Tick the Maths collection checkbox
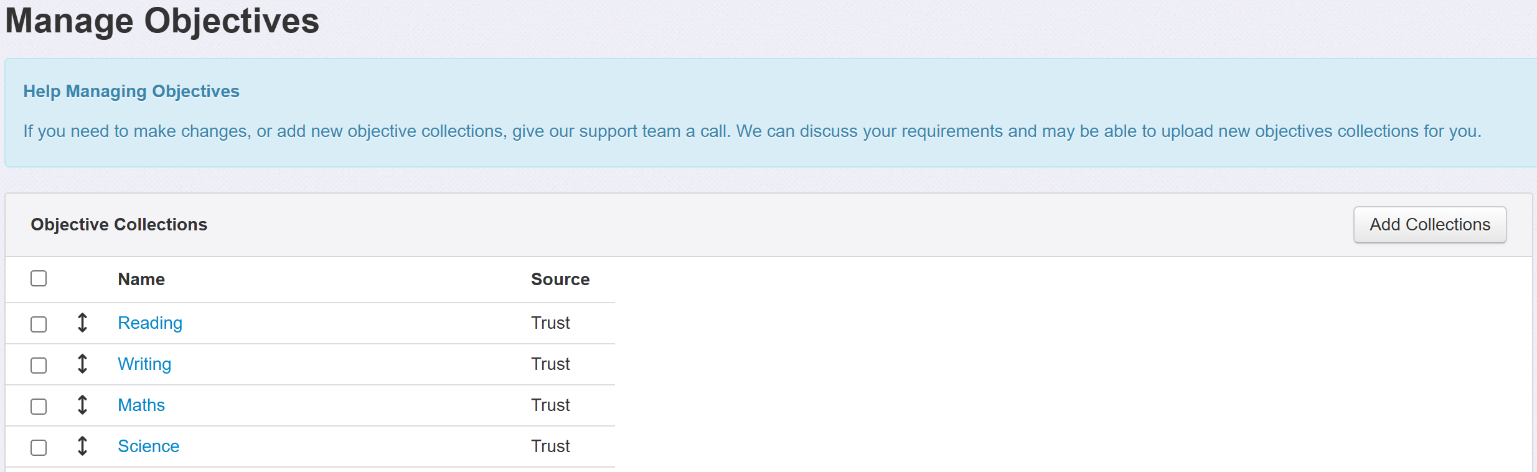Viewport: 1537px width, 472px height. point(39,407)
